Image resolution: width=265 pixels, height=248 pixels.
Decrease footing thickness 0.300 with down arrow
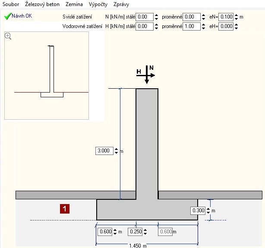click(x=208, y=212)
